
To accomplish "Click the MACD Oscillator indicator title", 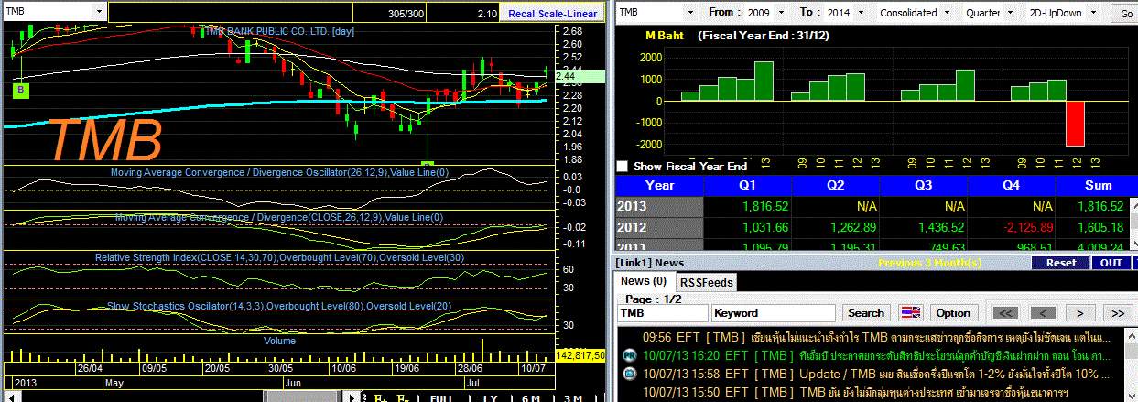I will pyautogui.click(x=279, y=172).
